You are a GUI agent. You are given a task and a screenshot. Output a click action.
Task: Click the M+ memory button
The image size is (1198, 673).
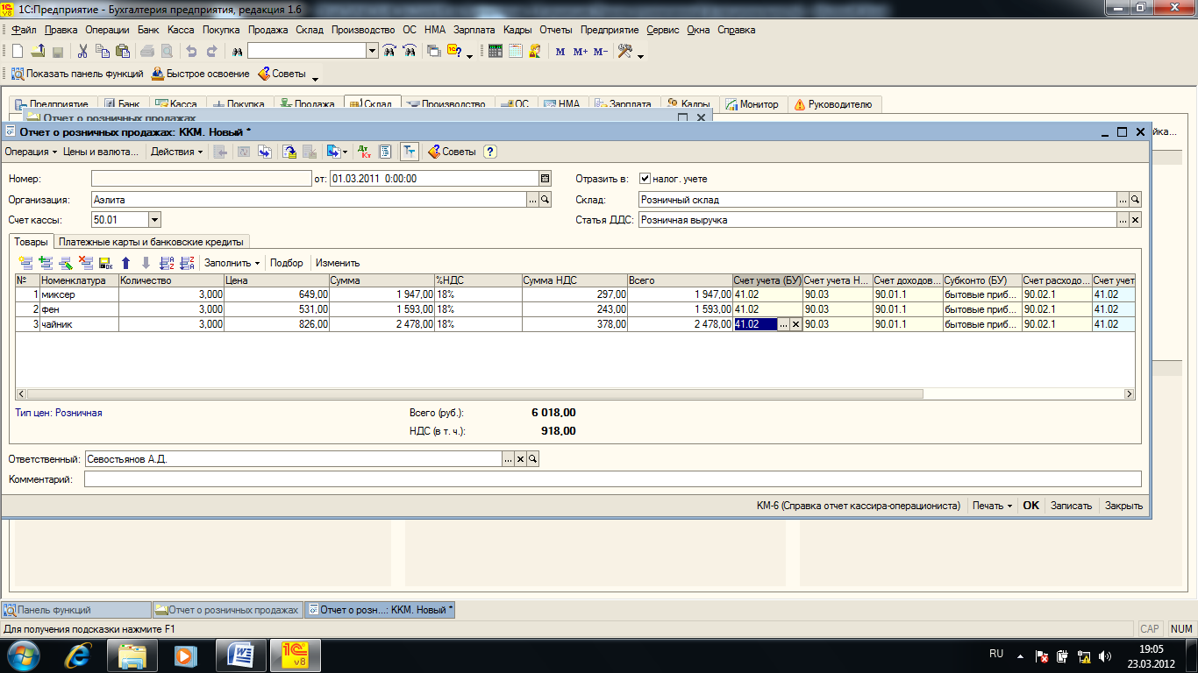click(x=581, y=52)
